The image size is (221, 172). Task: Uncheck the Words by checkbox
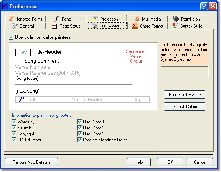pos(14,122)
